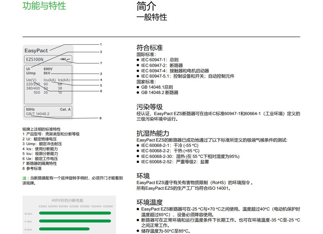Click the 符合标准 section heading
This screenshot has height=234, width=323.
pyautogui.click(x=149, y=48)
